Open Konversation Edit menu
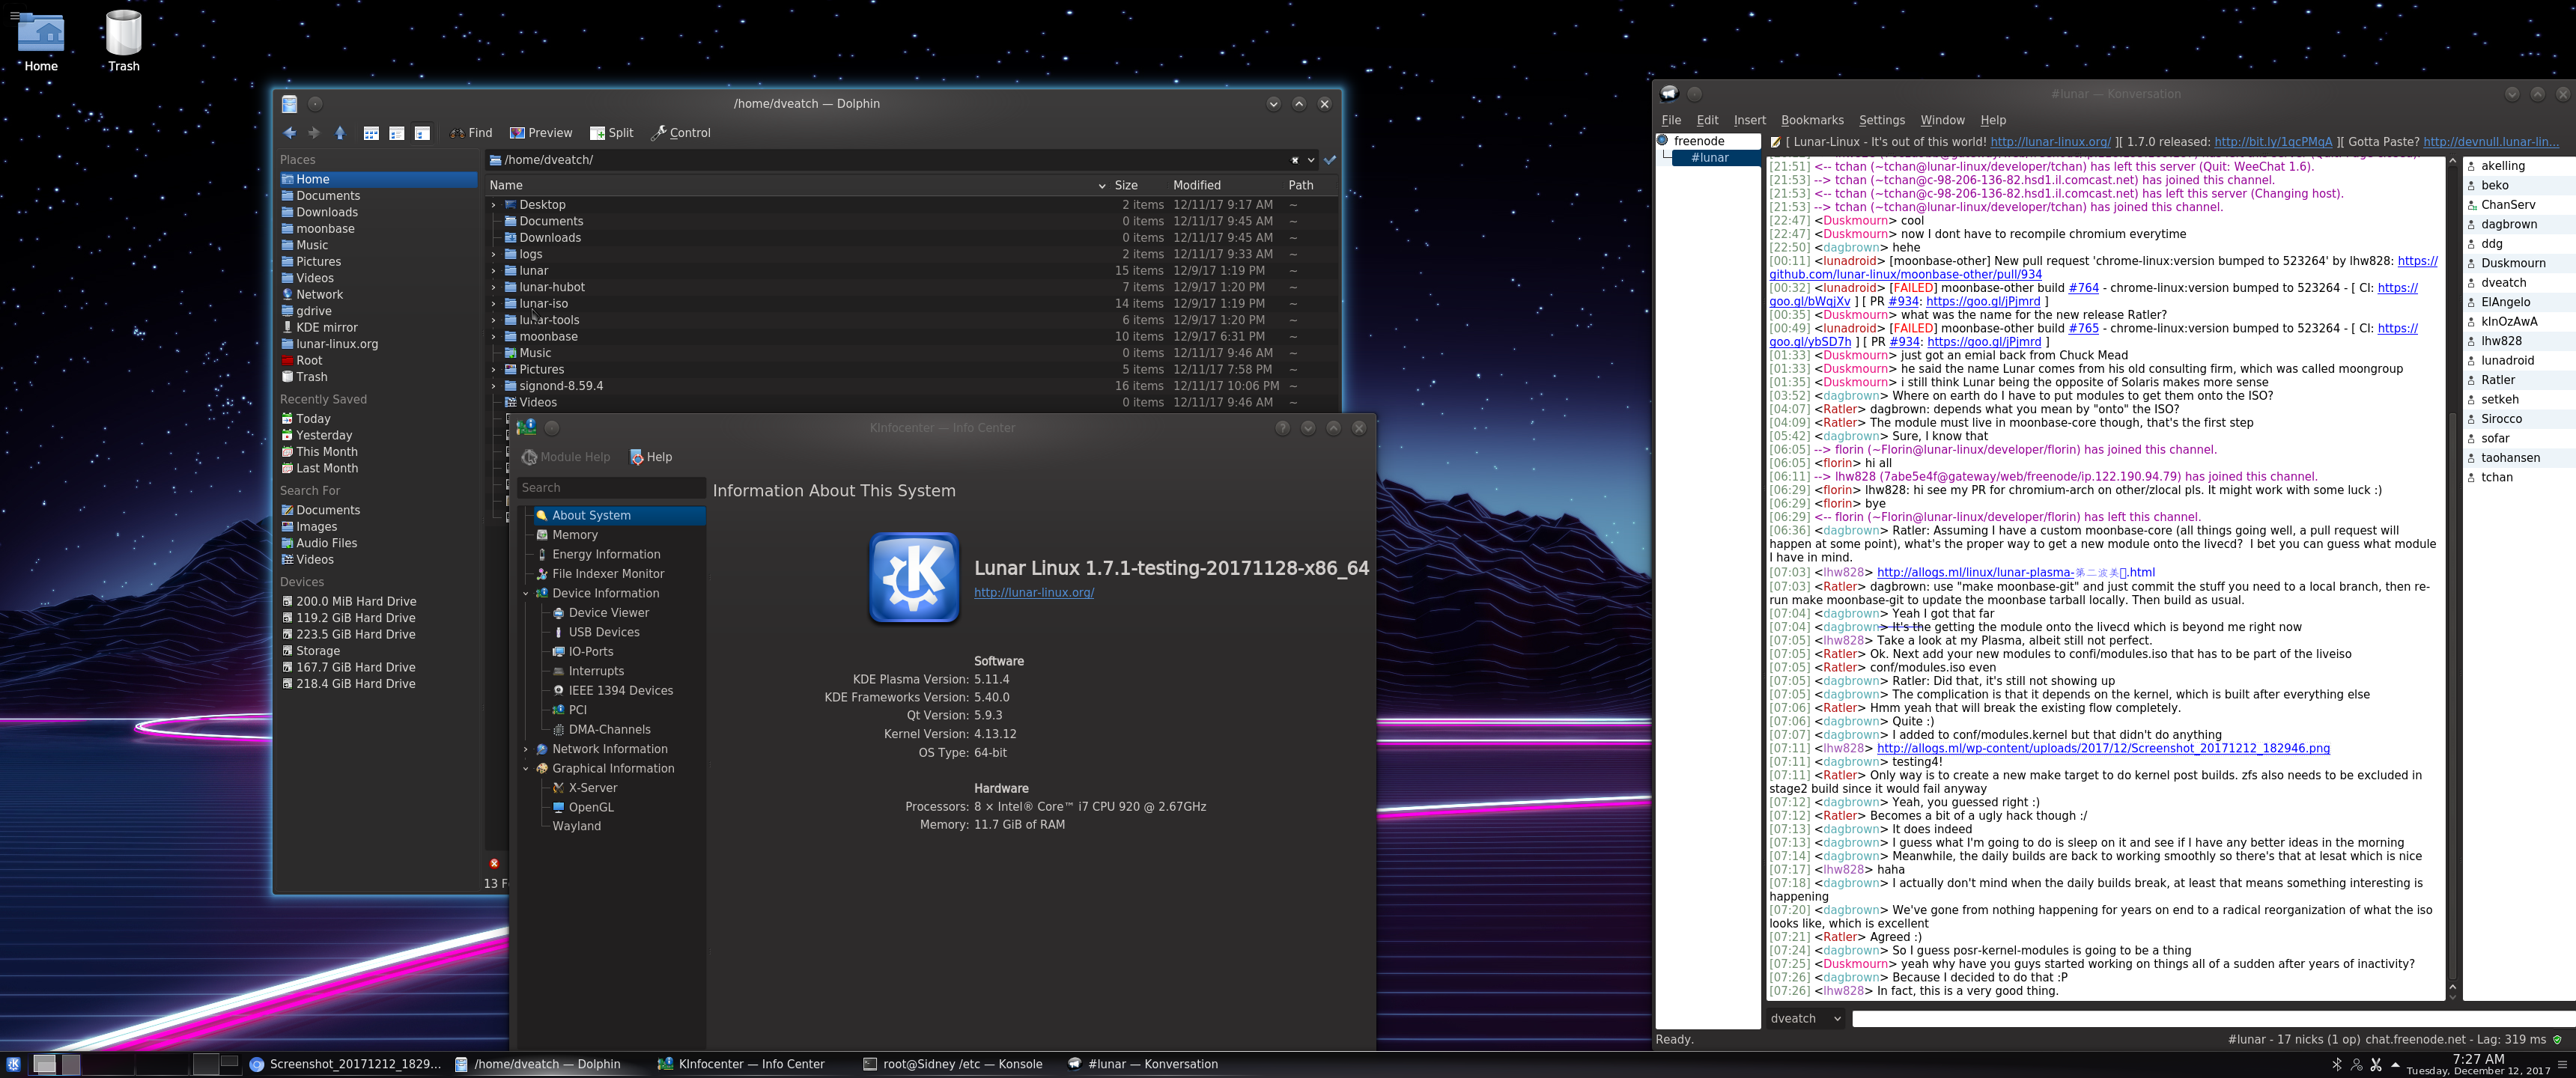This screenshot has width=2576, height=1078. [x=1708, y=120]
